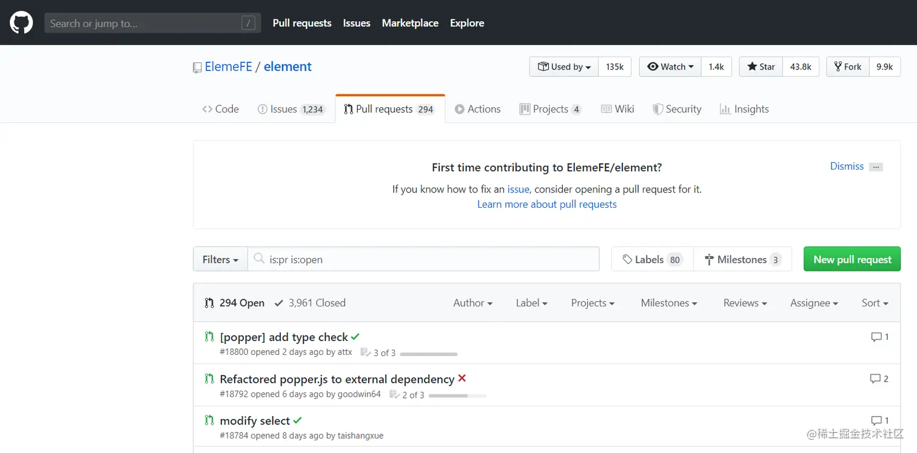Open Pull requests in top navigation bar
The image size is (917, 453).
302,23
